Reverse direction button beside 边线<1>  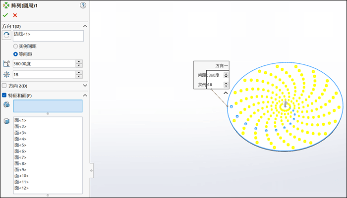point(6,35)
